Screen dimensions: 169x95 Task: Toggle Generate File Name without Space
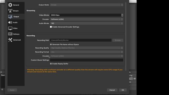click(51, 45)
